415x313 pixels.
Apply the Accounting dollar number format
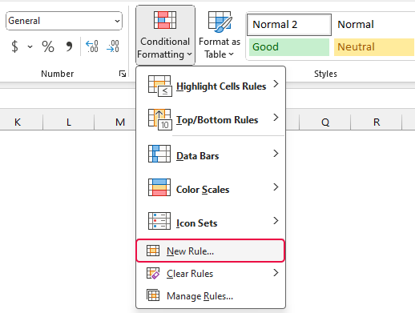15,46
